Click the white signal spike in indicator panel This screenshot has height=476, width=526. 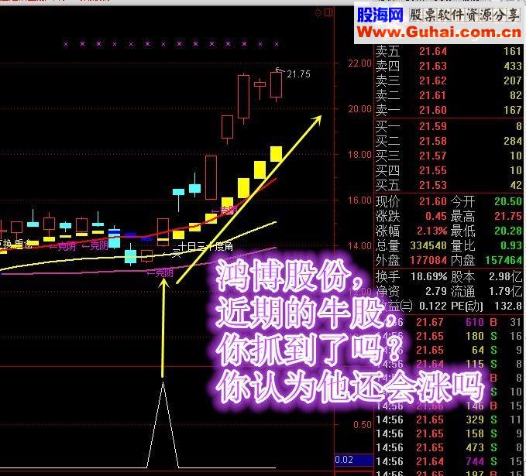pyautogui.click(x=163, y=424)
